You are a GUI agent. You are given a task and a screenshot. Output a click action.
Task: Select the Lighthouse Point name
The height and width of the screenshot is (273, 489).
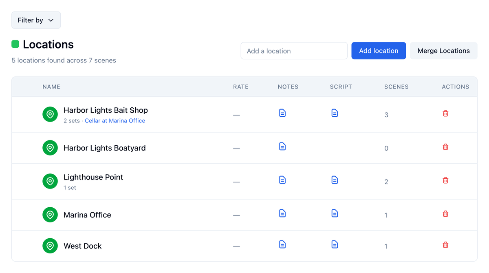[93, 177]
